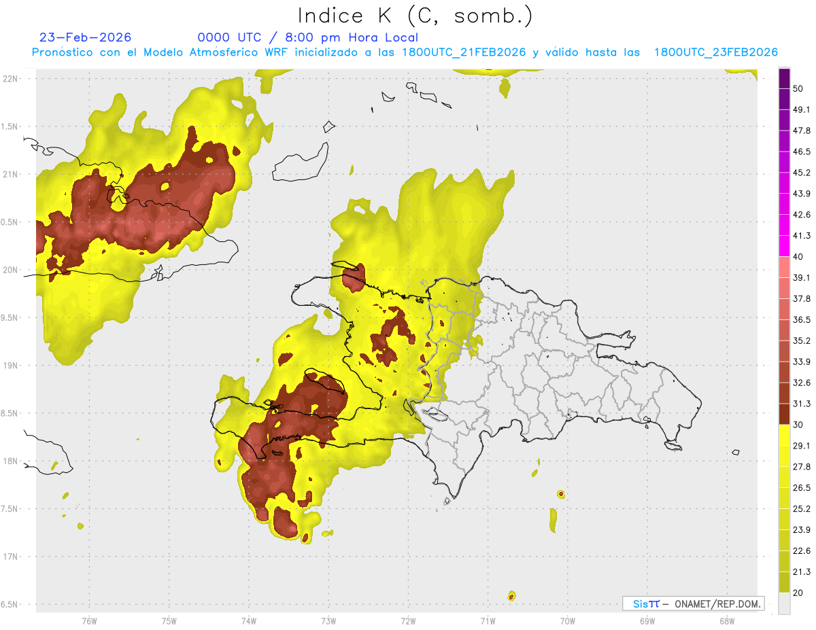Click legend value "50"
Screen dimensions: 816x630
[798, 89]
